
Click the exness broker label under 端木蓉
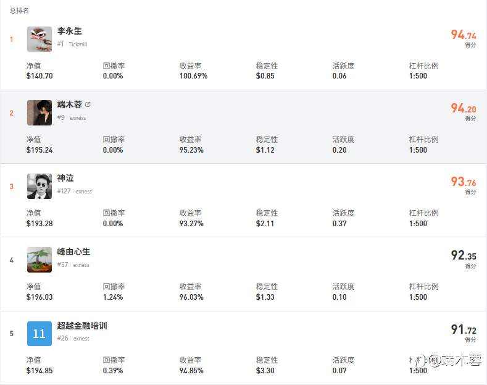pyautogui.click(x=78, y=118)
